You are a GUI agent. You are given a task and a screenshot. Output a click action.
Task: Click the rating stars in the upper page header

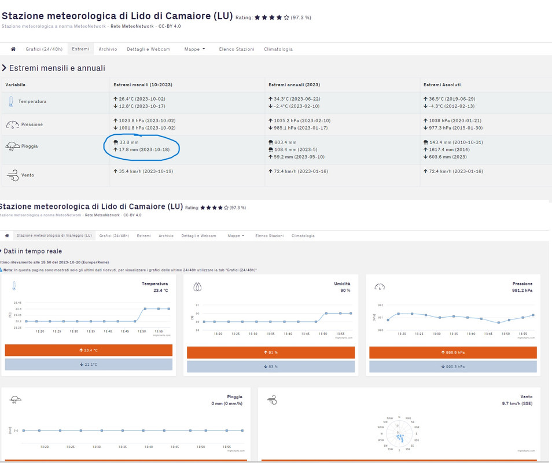click(272, 17)
